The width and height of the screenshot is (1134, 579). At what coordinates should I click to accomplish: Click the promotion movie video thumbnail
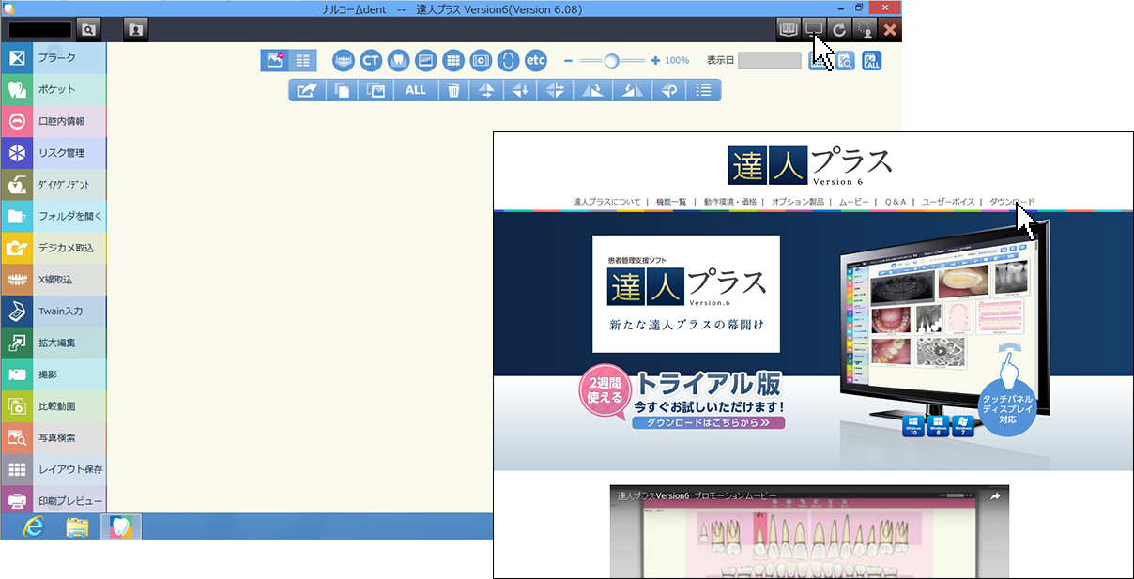[809, 531]
